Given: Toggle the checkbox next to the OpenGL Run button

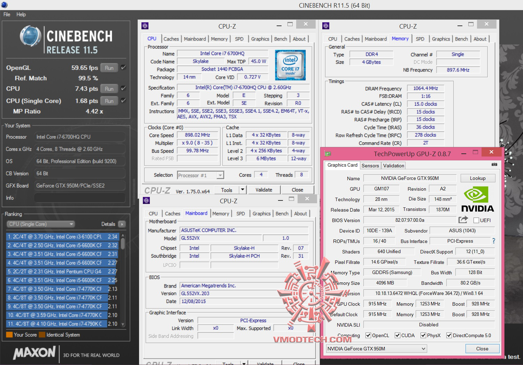Looking at the screenshot, I should coord(123,68).
